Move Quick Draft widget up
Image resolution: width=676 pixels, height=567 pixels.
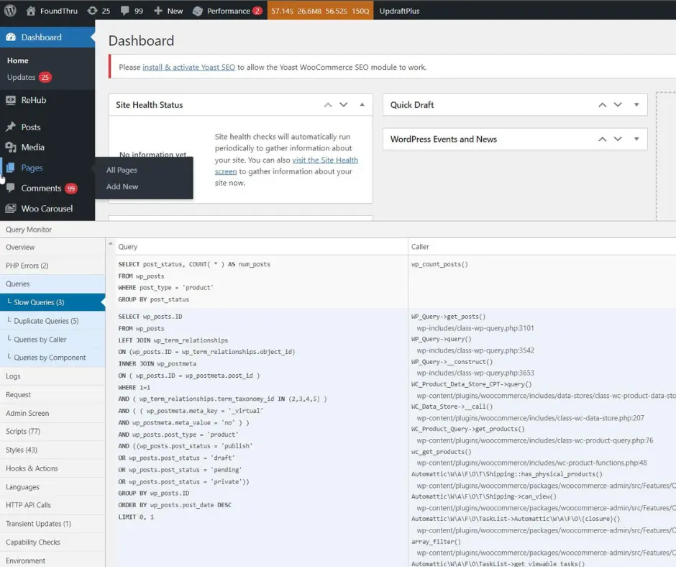point(602,105)
